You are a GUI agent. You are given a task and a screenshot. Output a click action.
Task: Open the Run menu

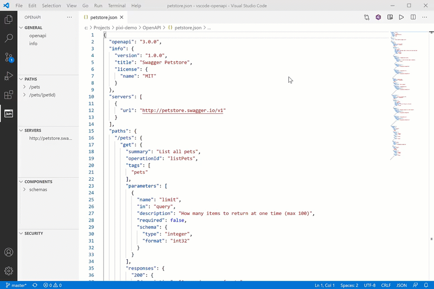point(98,5)
